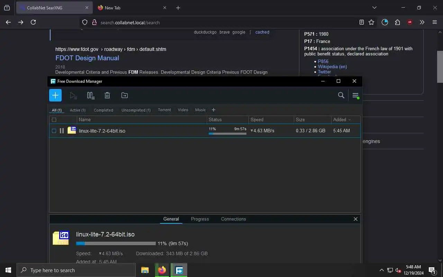Viewport: 443px width, 277px height.
Task: Switch to CollabNet SearXNG browser tab
Action: 51,8
